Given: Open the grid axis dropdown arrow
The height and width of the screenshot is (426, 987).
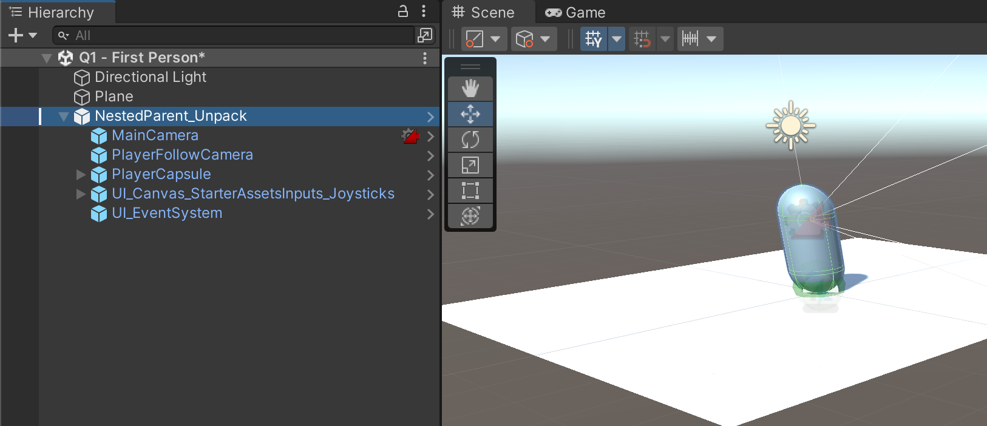Looking at the screenshot, I should coord(617,39).
